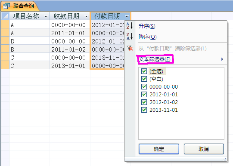Viewport: 233px width, 166px height.
Task: Click the 2011-01-02 收款日期 cell
Action: click(70, 49)
